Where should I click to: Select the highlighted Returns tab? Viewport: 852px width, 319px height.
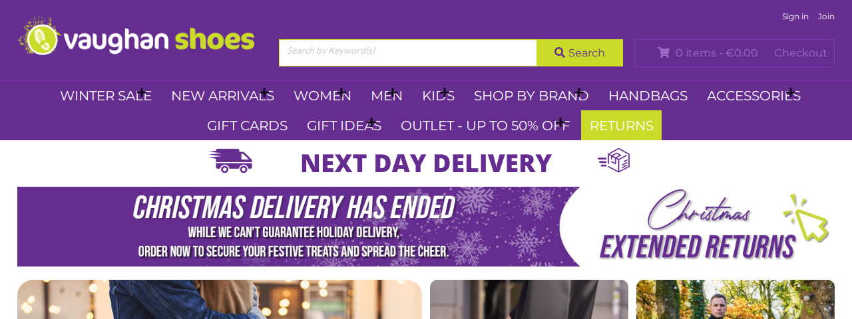pyautogui.click(x=621, y=126)
